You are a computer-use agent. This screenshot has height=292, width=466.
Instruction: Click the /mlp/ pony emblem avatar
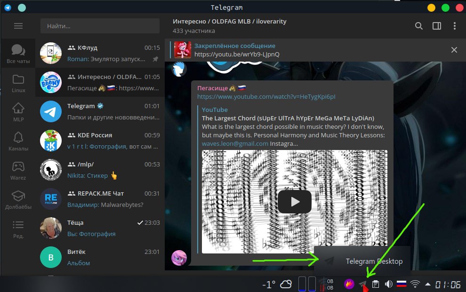pos(51,169)
